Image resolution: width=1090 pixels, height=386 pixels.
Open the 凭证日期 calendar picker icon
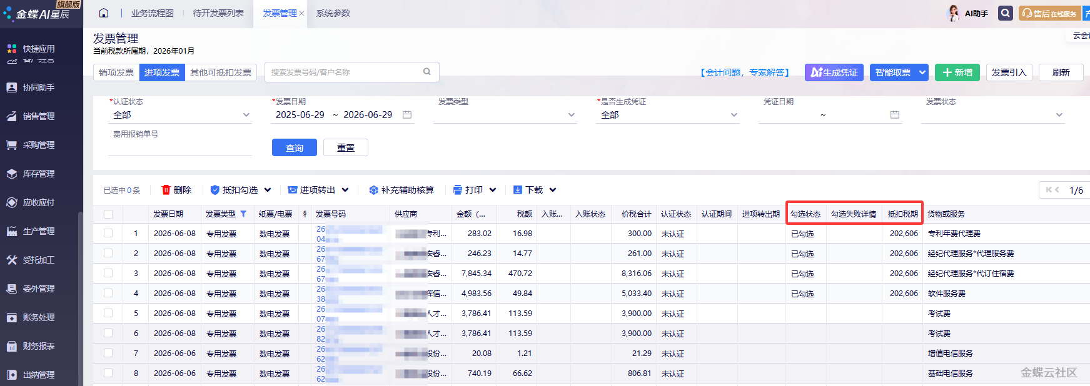895,115
